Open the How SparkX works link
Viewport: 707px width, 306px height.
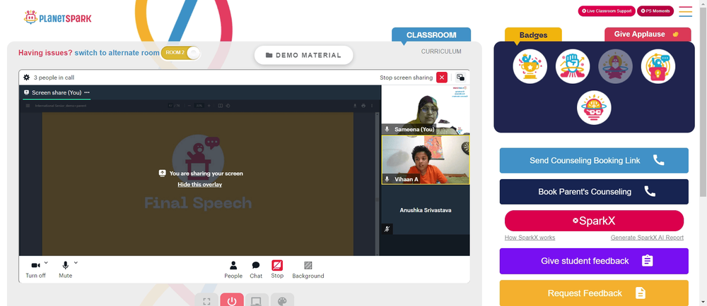click(x=530, y=238)
